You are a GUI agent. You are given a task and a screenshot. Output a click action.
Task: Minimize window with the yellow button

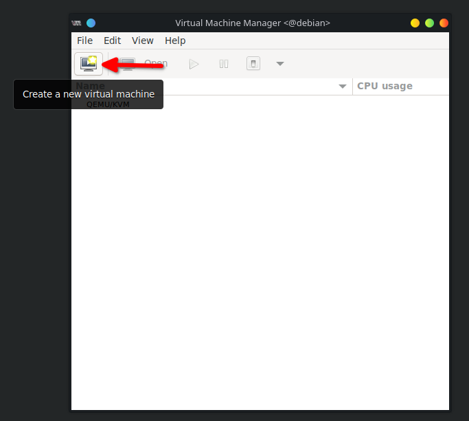[x=415, y=23]
